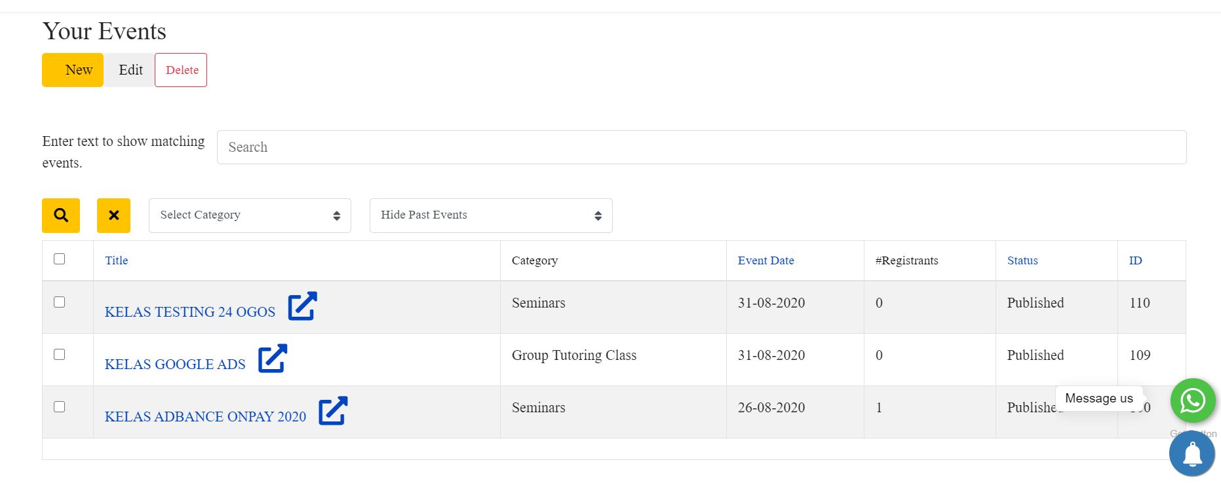Viewport: 1221px width, 498px height.
Task: Open the Hide Past Events dropdown
Action: point(490,215)
